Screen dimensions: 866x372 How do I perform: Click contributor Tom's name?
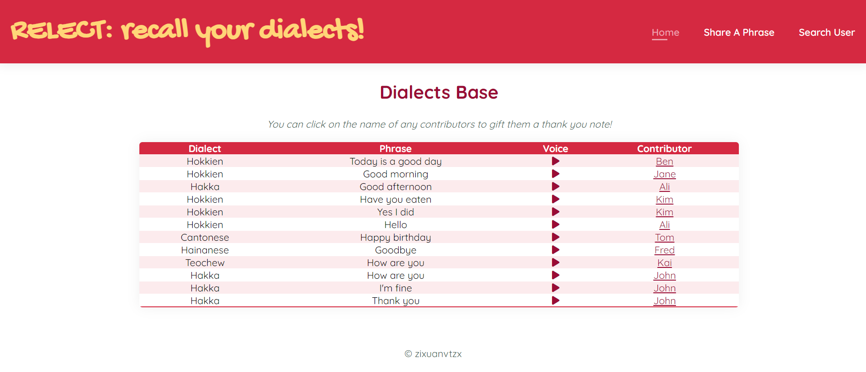pyautogui.click(x=664, y=238)
